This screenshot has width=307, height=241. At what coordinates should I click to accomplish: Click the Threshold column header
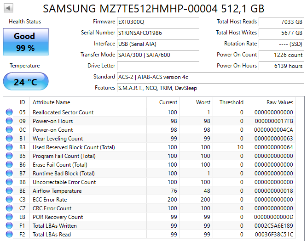pos(231,102)
